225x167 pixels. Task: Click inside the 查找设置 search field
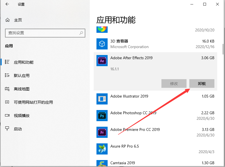[45, 33]
